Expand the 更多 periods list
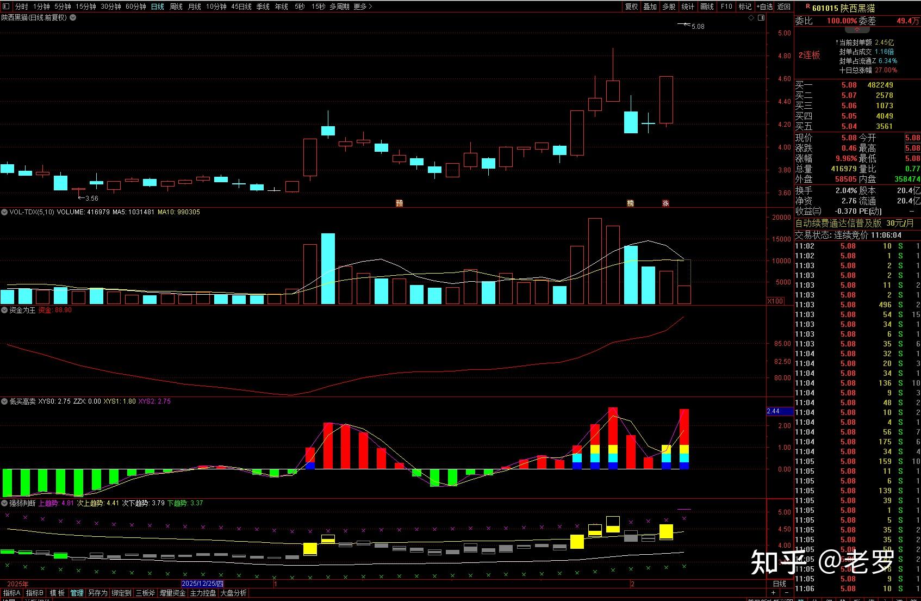 363,7
